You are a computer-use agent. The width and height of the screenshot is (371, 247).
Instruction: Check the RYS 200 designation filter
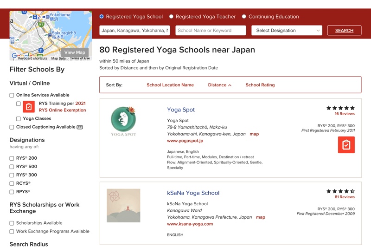(x=12, y=158)
